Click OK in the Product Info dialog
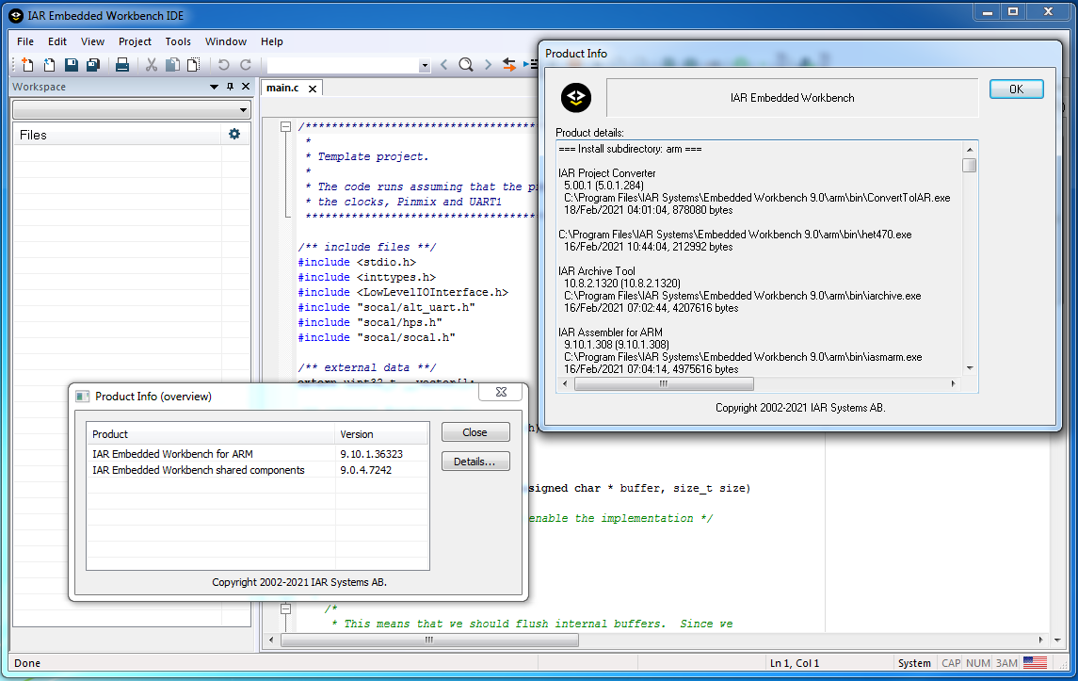1078x681 pixels. [x=1016, y=89]
